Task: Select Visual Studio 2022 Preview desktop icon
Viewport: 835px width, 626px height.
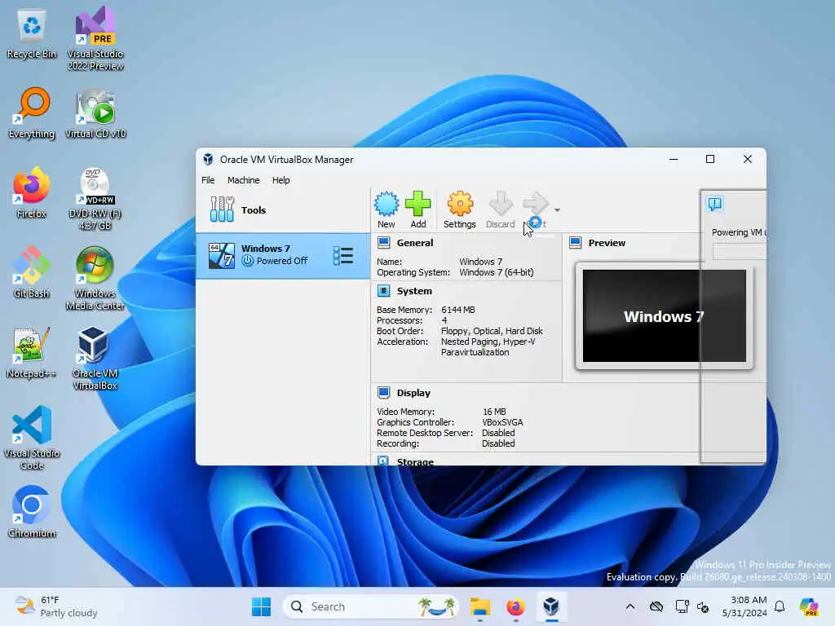Action: click(x=95, y=38)
